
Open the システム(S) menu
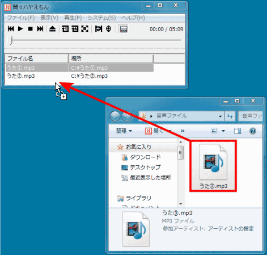tap(101, 18)
